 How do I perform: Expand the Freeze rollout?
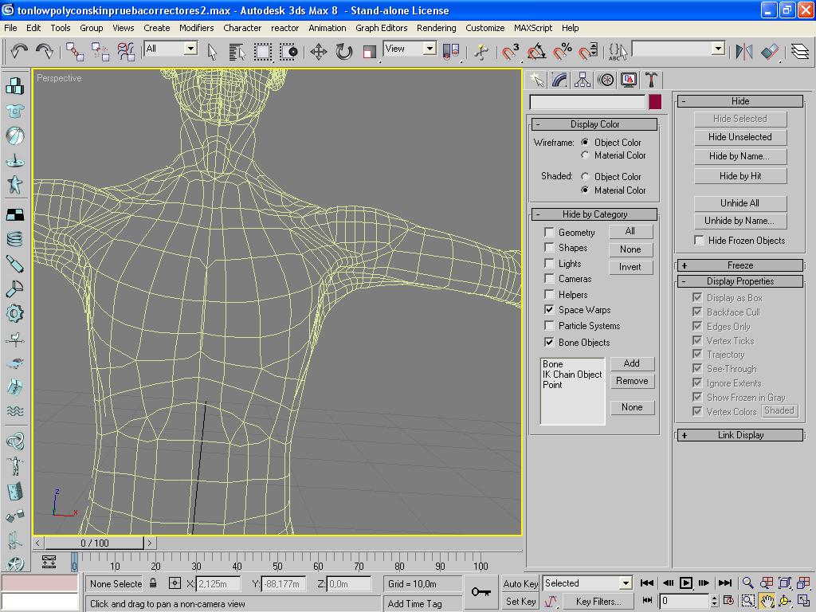tap(739, 265)
